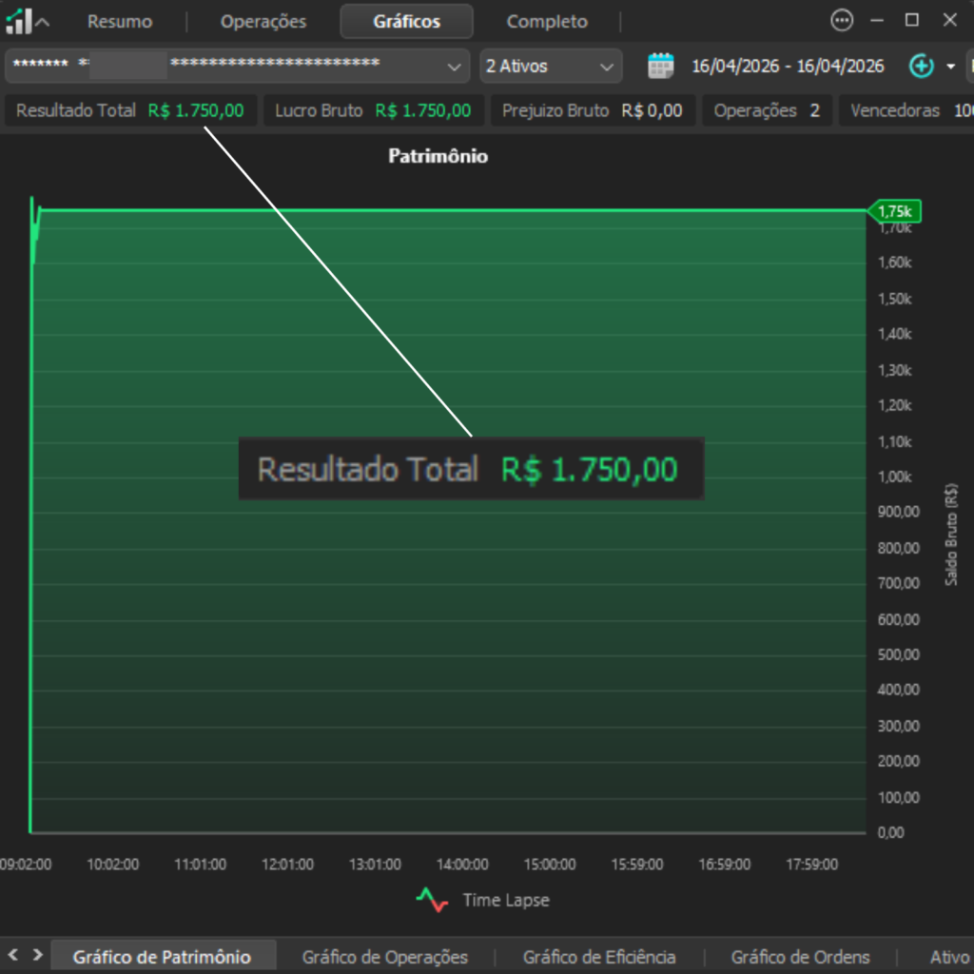The width and height of the screenshot is (974, 974).
Task: Click the green circled plus add icon
Action: 921,66
